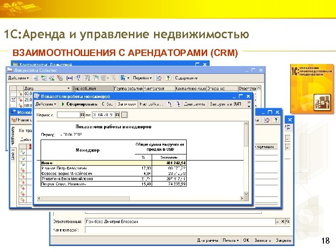The image size is (336, 252).
Task: Click the Контрагент column header
Action: pos(159,89)
